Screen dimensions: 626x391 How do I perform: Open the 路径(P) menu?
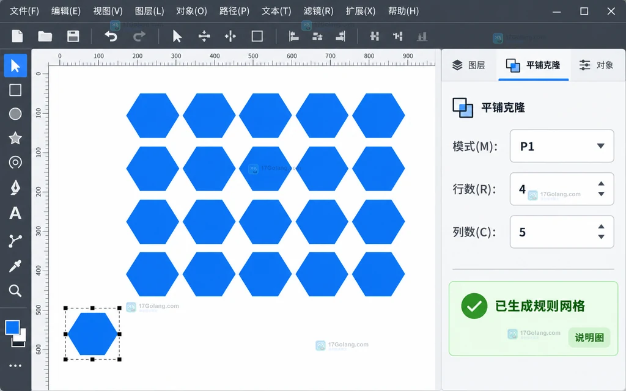pos(234,11)
